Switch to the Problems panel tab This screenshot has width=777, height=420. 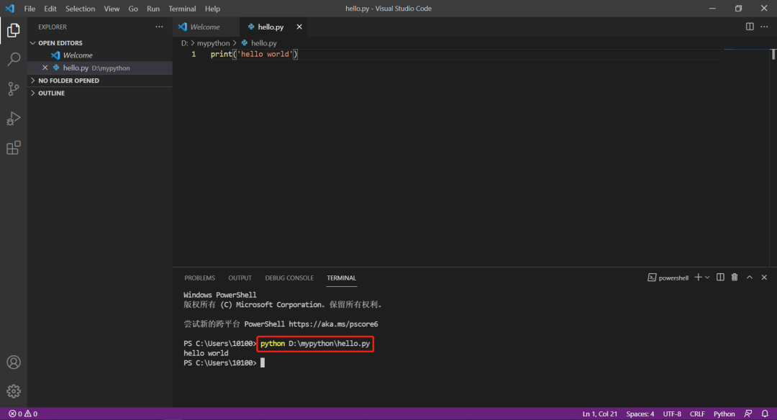200,278
